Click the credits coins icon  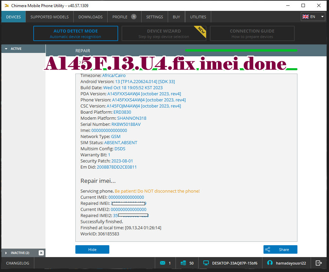183,263
